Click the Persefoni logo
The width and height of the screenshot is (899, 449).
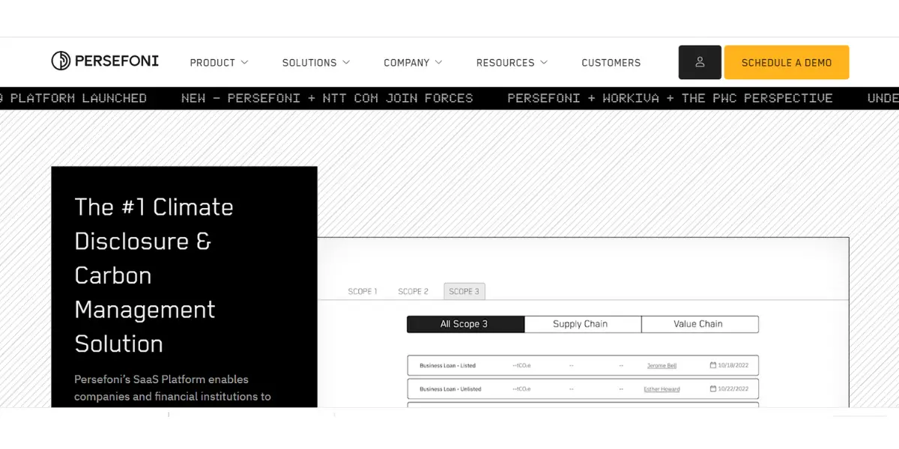[x=105, y=61]
